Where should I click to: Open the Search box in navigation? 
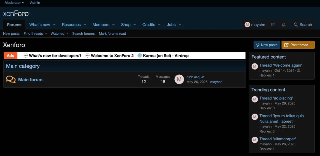[303, 24]
